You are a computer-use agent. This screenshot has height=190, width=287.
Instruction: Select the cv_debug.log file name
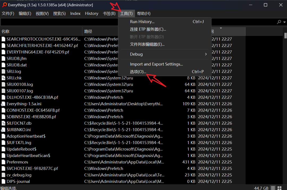tap(19, 175)
